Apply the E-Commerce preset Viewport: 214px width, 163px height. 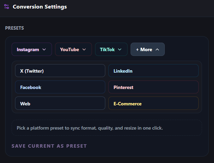tap(153, 103)
